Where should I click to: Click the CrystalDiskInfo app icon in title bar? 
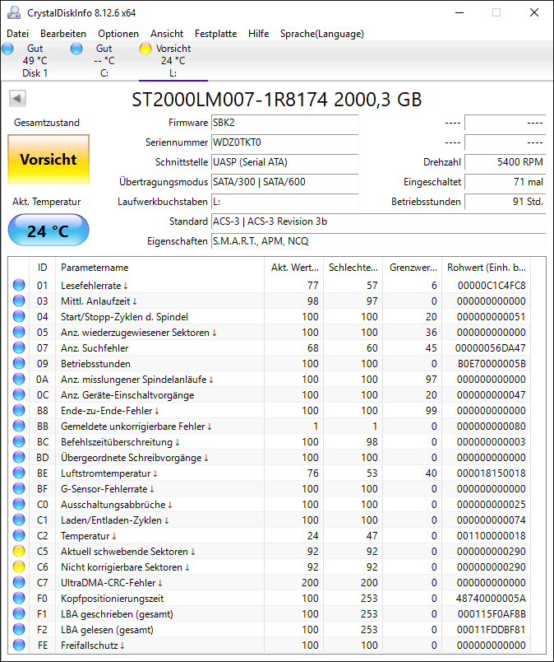(13, 12)
